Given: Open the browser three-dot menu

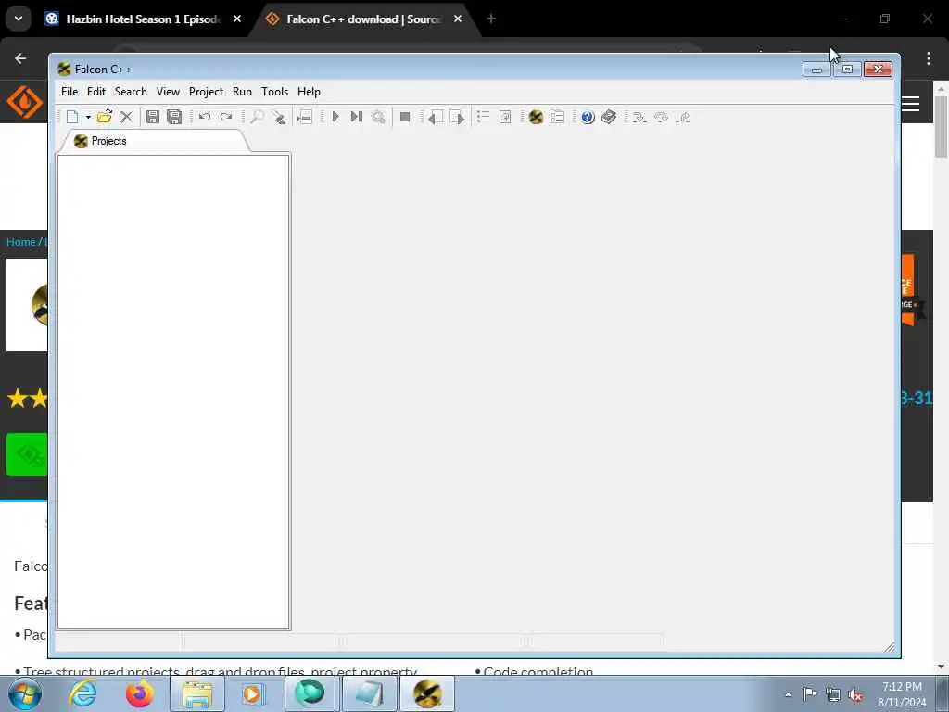Looking at the screenshot, I should [929, 58].
